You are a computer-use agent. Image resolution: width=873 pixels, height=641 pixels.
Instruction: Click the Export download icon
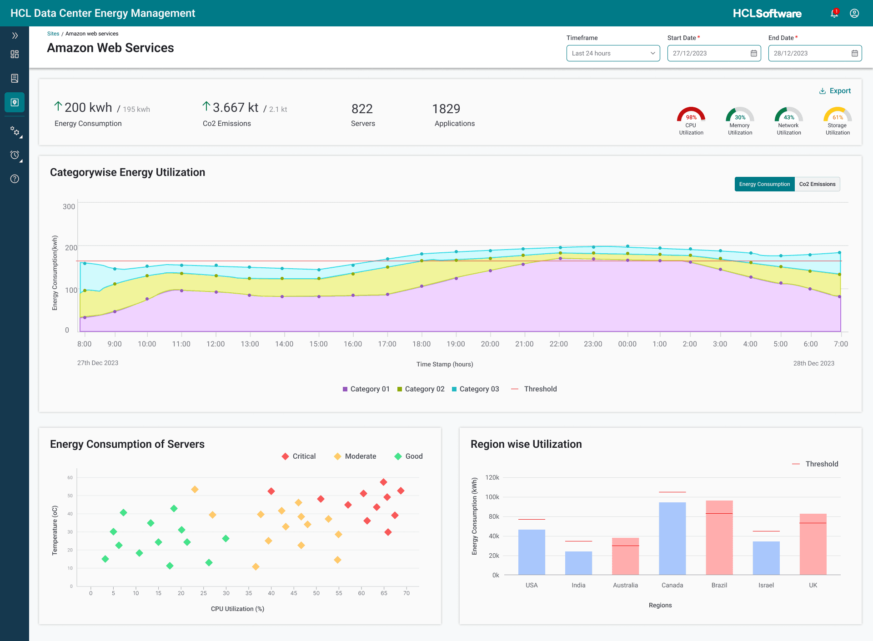(823, 91)
